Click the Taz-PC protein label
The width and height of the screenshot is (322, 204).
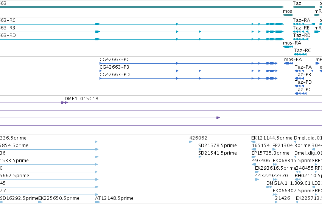[303, 90]
